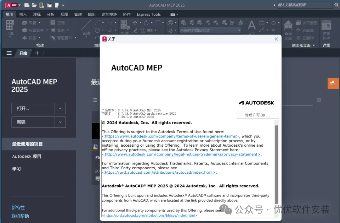Click the 打开... button on start page
This screenshot has height=223, width=340.
(x=33, y=108)
